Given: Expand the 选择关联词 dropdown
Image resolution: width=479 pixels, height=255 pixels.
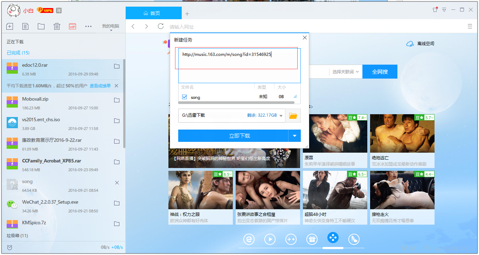Looking at the screenshot, I should [x=346, y=72].
